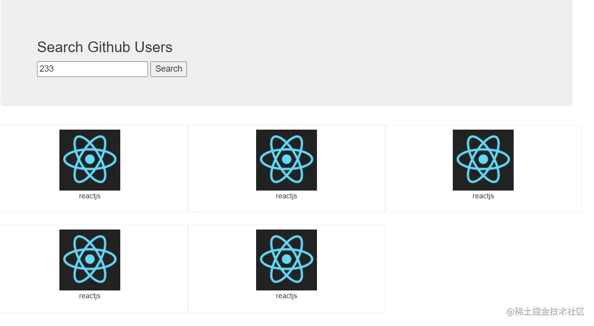Select the Search Github Users heading

(105, 47)
